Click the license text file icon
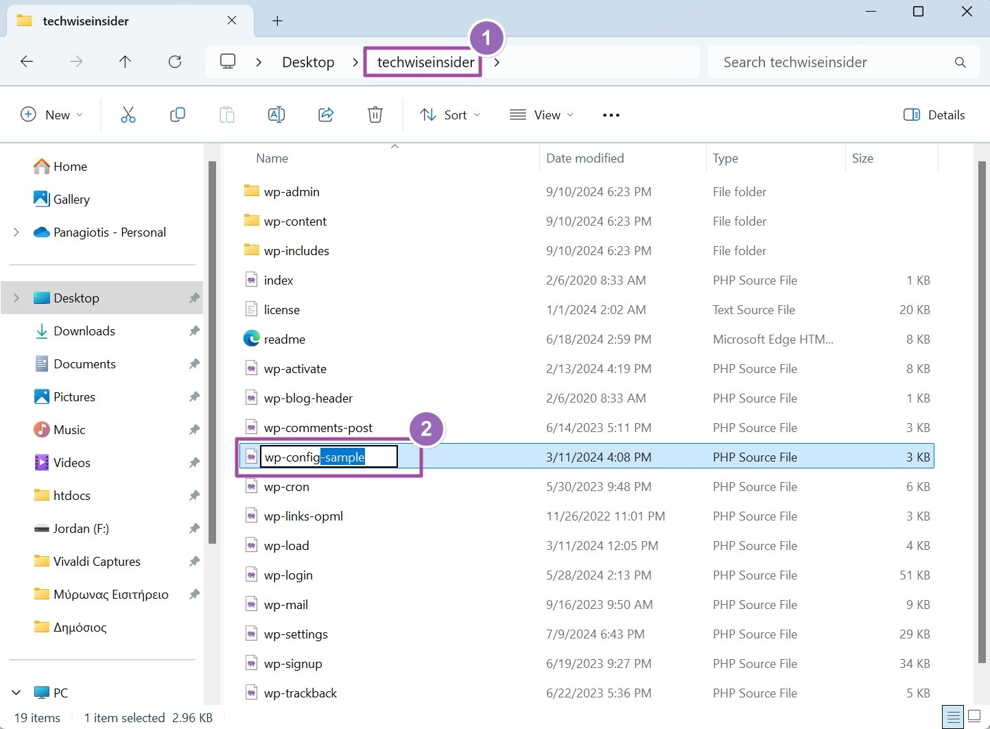Screen dimensions: 990x729 (x=252, y=309)
